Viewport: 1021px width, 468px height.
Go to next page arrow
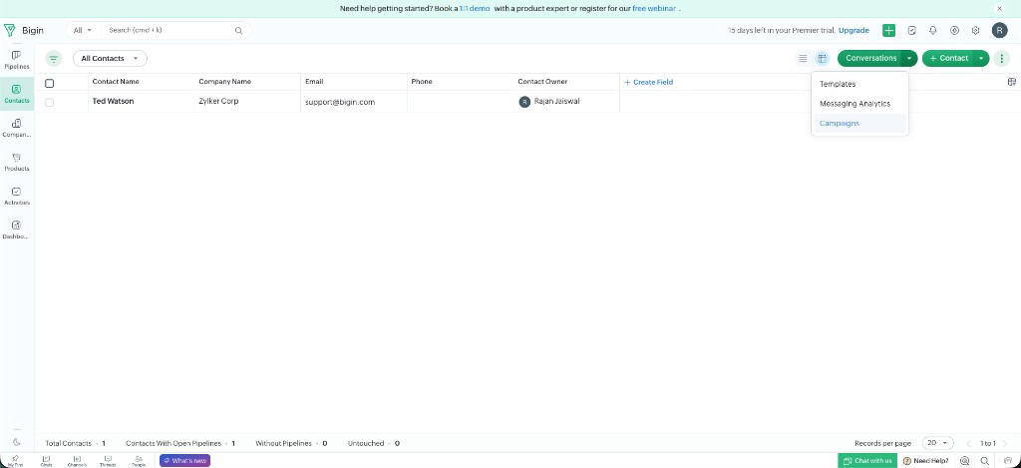coord(1005,443)
